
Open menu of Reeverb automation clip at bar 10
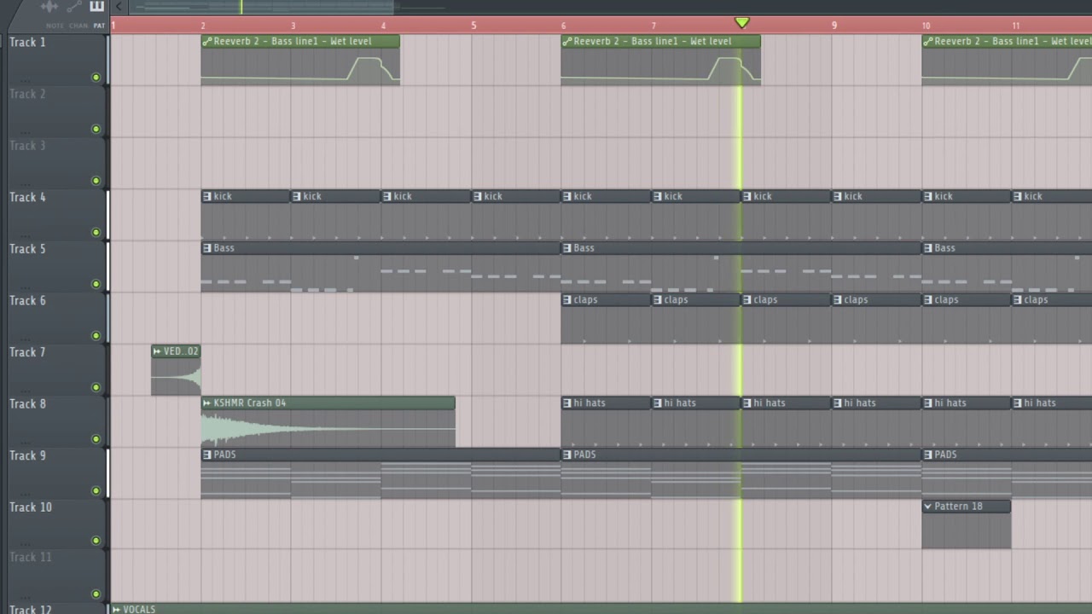point(928,41)
